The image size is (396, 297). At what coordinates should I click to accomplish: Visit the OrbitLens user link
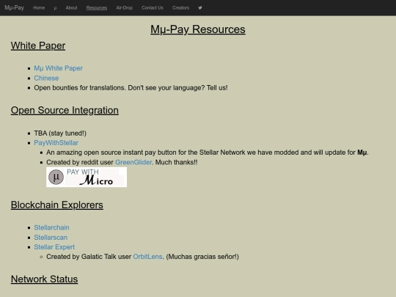[x=147, y=257]
